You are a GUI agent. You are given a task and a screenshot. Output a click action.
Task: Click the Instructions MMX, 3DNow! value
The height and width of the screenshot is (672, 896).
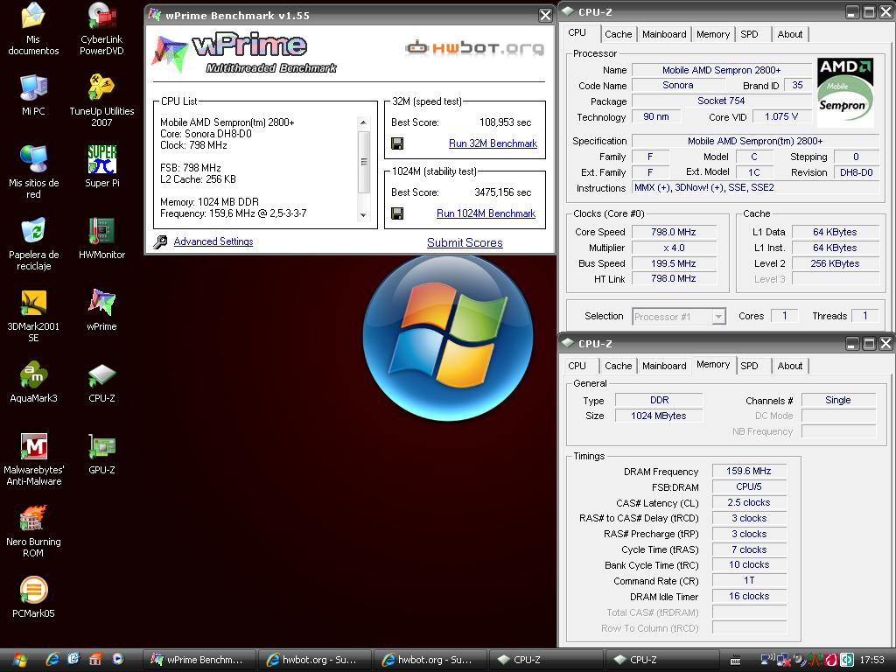tap(755, 187)
